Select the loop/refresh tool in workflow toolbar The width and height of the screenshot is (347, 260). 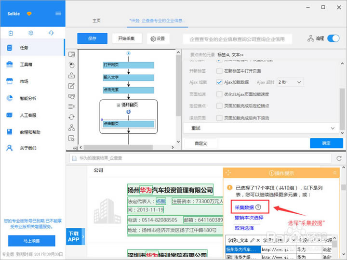click(x=72, y=117)
